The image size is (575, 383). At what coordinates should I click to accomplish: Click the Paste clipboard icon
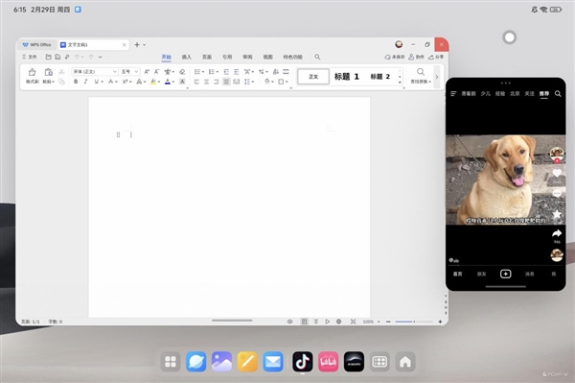[48, 72]
